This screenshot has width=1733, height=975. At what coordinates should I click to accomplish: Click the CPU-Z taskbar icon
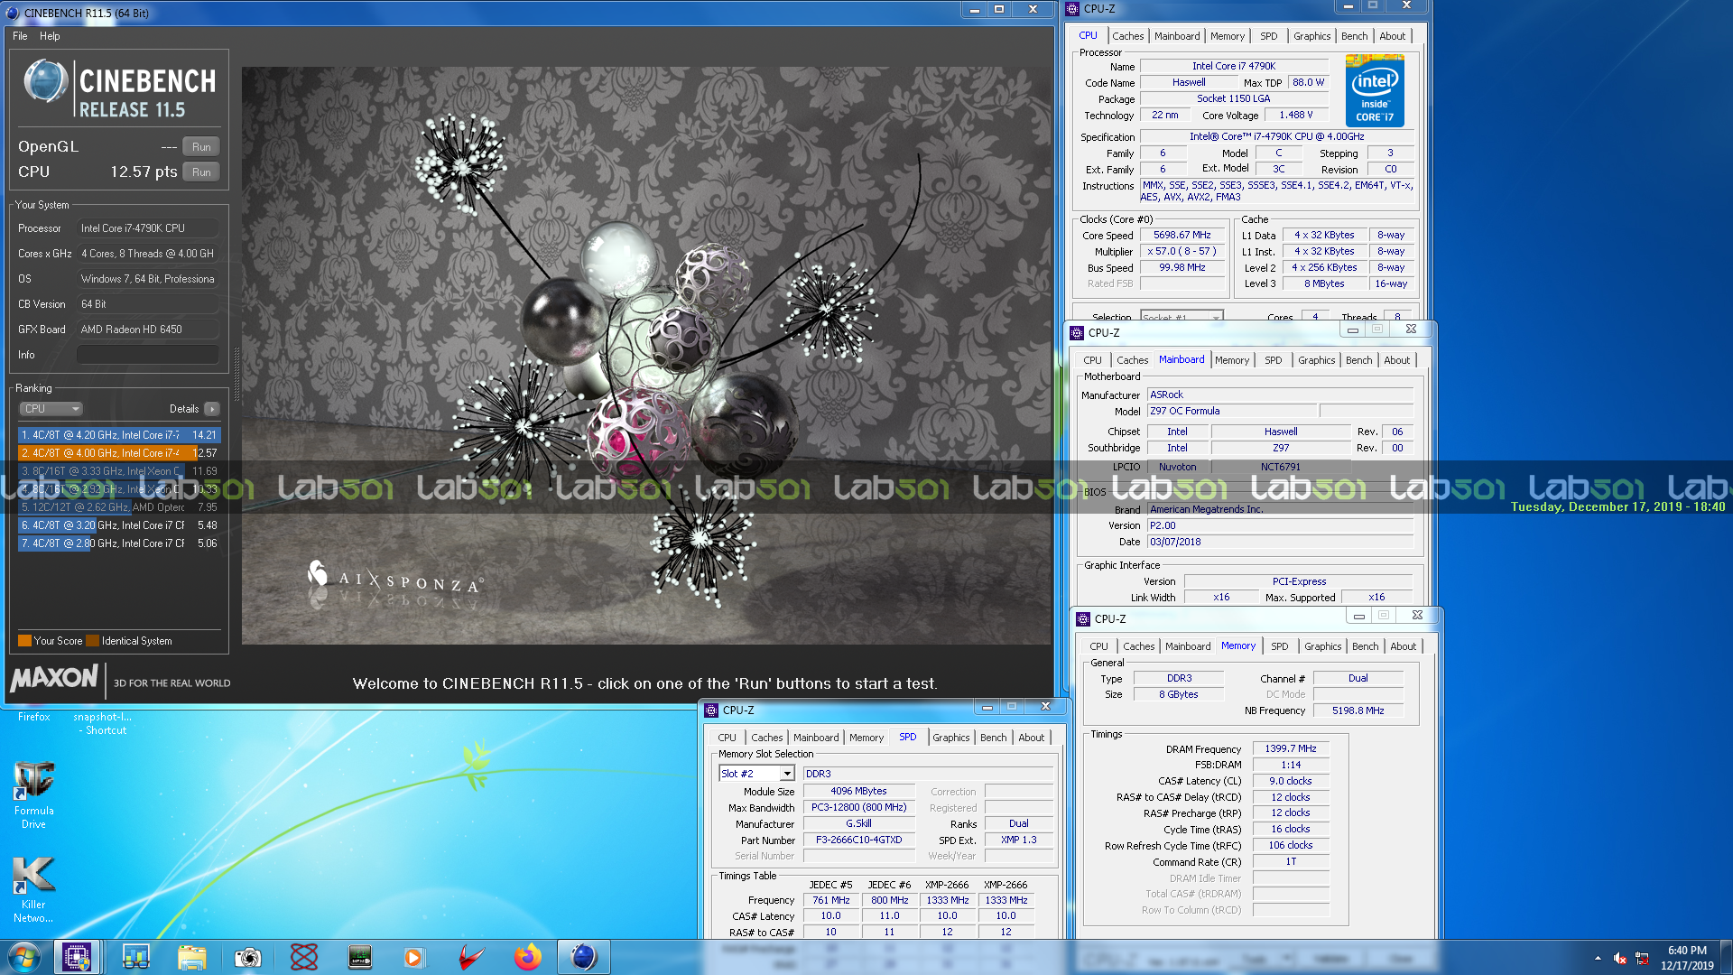point(77,957)
